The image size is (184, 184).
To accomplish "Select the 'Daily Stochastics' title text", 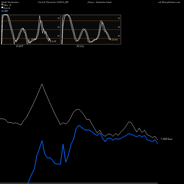I will [x=10, y=2].
